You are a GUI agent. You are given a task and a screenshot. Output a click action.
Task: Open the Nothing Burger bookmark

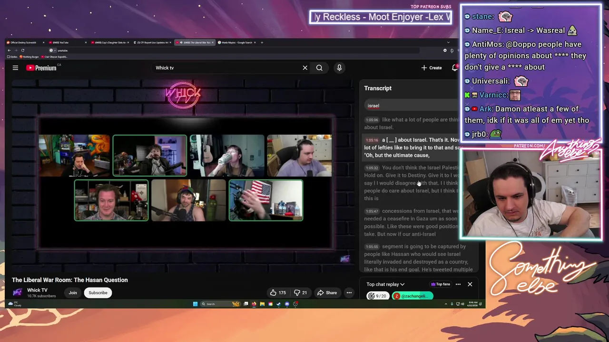point(29,57)
